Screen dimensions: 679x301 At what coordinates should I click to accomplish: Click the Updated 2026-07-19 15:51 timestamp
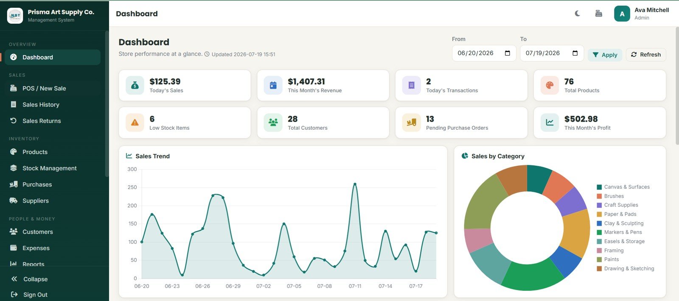point(244,54)
